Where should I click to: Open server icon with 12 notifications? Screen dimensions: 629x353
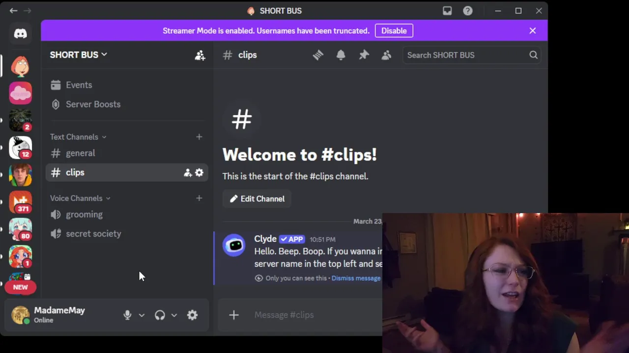20,148
